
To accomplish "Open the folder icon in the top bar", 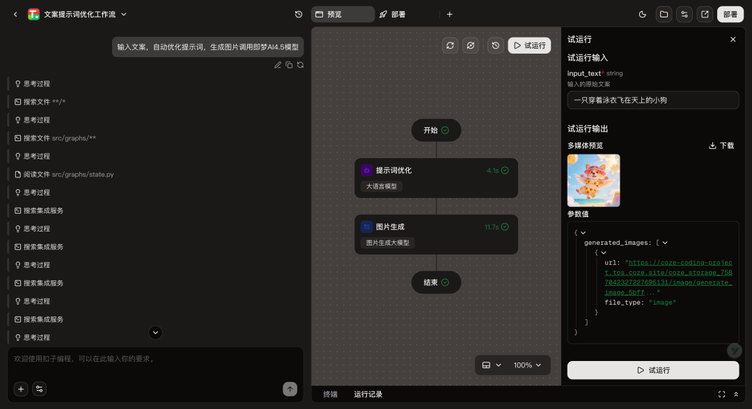I will pos(664,14).
